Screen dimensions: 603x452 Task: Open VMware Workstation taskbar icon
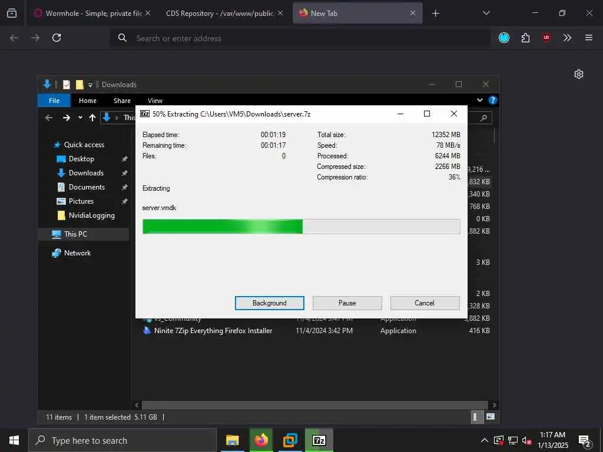pyautogui.click(x=290, y=440)
